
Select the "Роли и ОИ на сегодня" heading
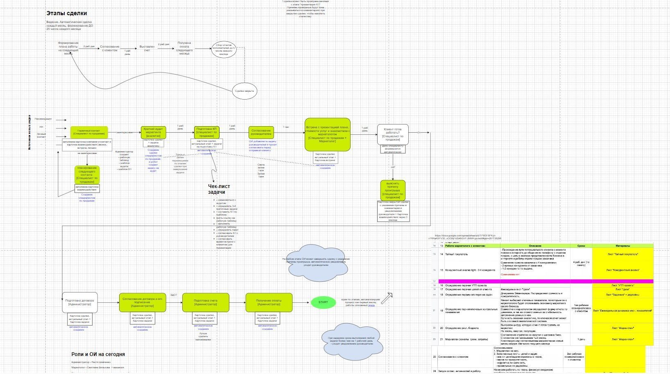(98, 354)
